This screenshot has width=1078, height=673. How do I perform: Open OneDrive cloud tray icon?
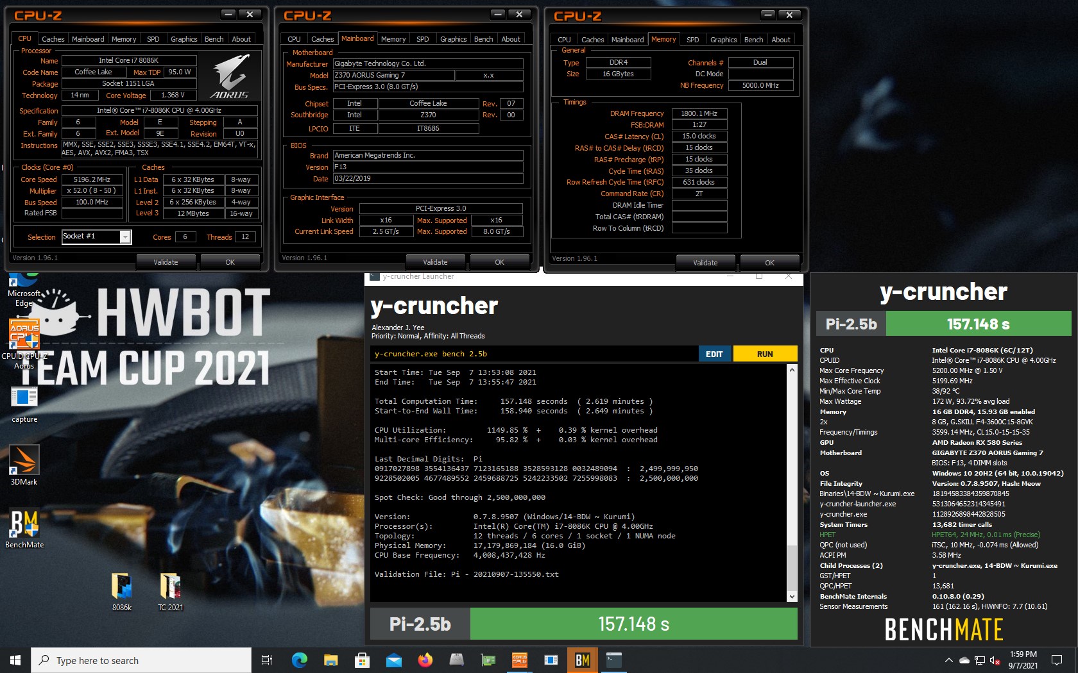tap(964, 660)
